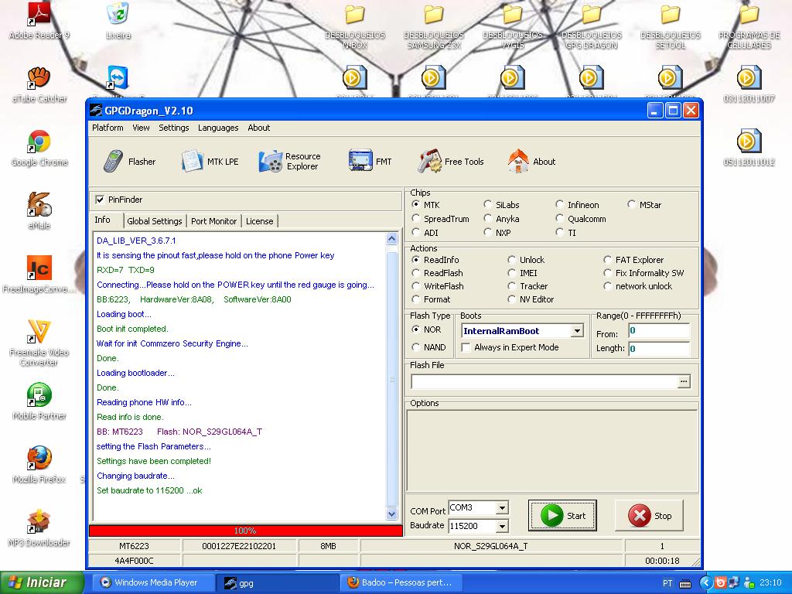Select the Unlock action radio button

512,260
